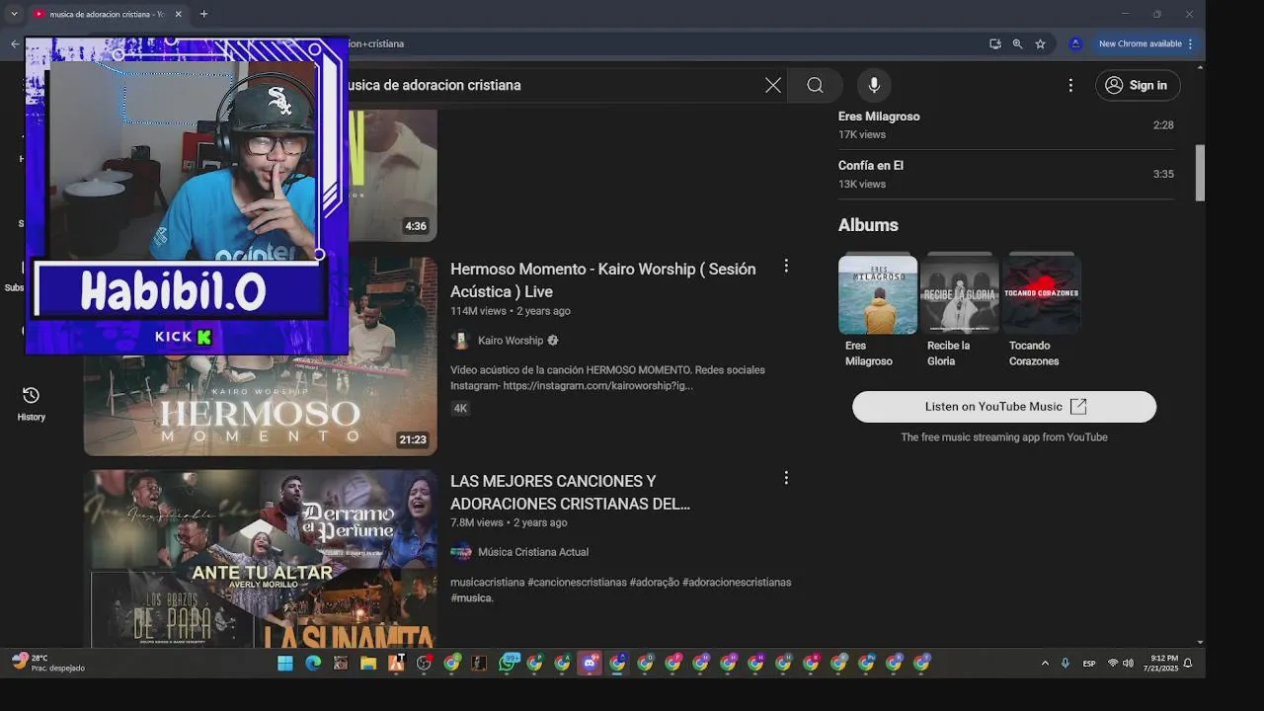Viewport: 1264px width, 711px height.
Task: Launch Microsoft Edge from taskbar
Action: point(313,663)
